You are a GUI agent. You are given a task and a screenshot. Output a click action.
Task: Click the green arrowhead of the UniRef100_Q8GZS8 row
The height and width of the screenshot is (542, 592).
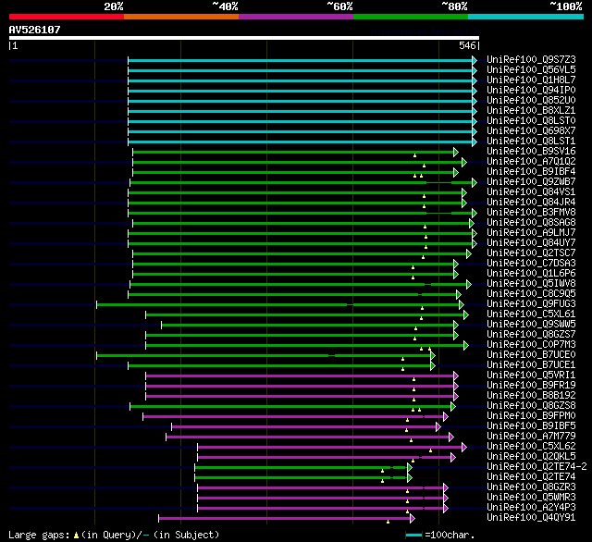453,407
